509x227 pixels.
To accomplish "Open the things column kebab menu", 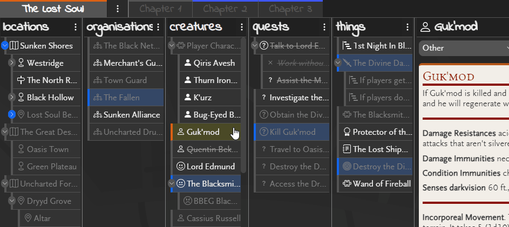I will [408, 27].
